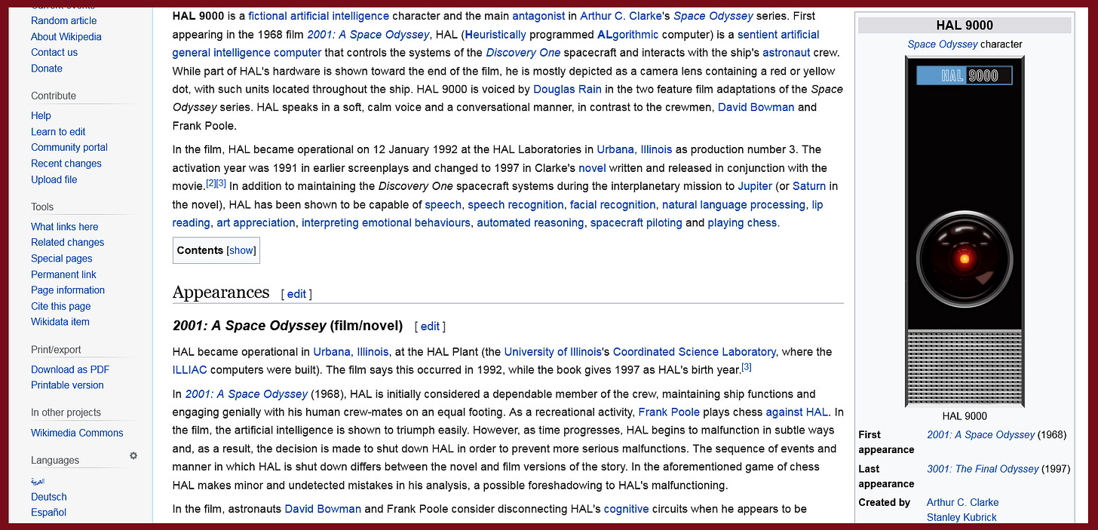This screenshot has height=530, width=1098.
Task: Open the cognitive link
Action: (x=626, y=509)
